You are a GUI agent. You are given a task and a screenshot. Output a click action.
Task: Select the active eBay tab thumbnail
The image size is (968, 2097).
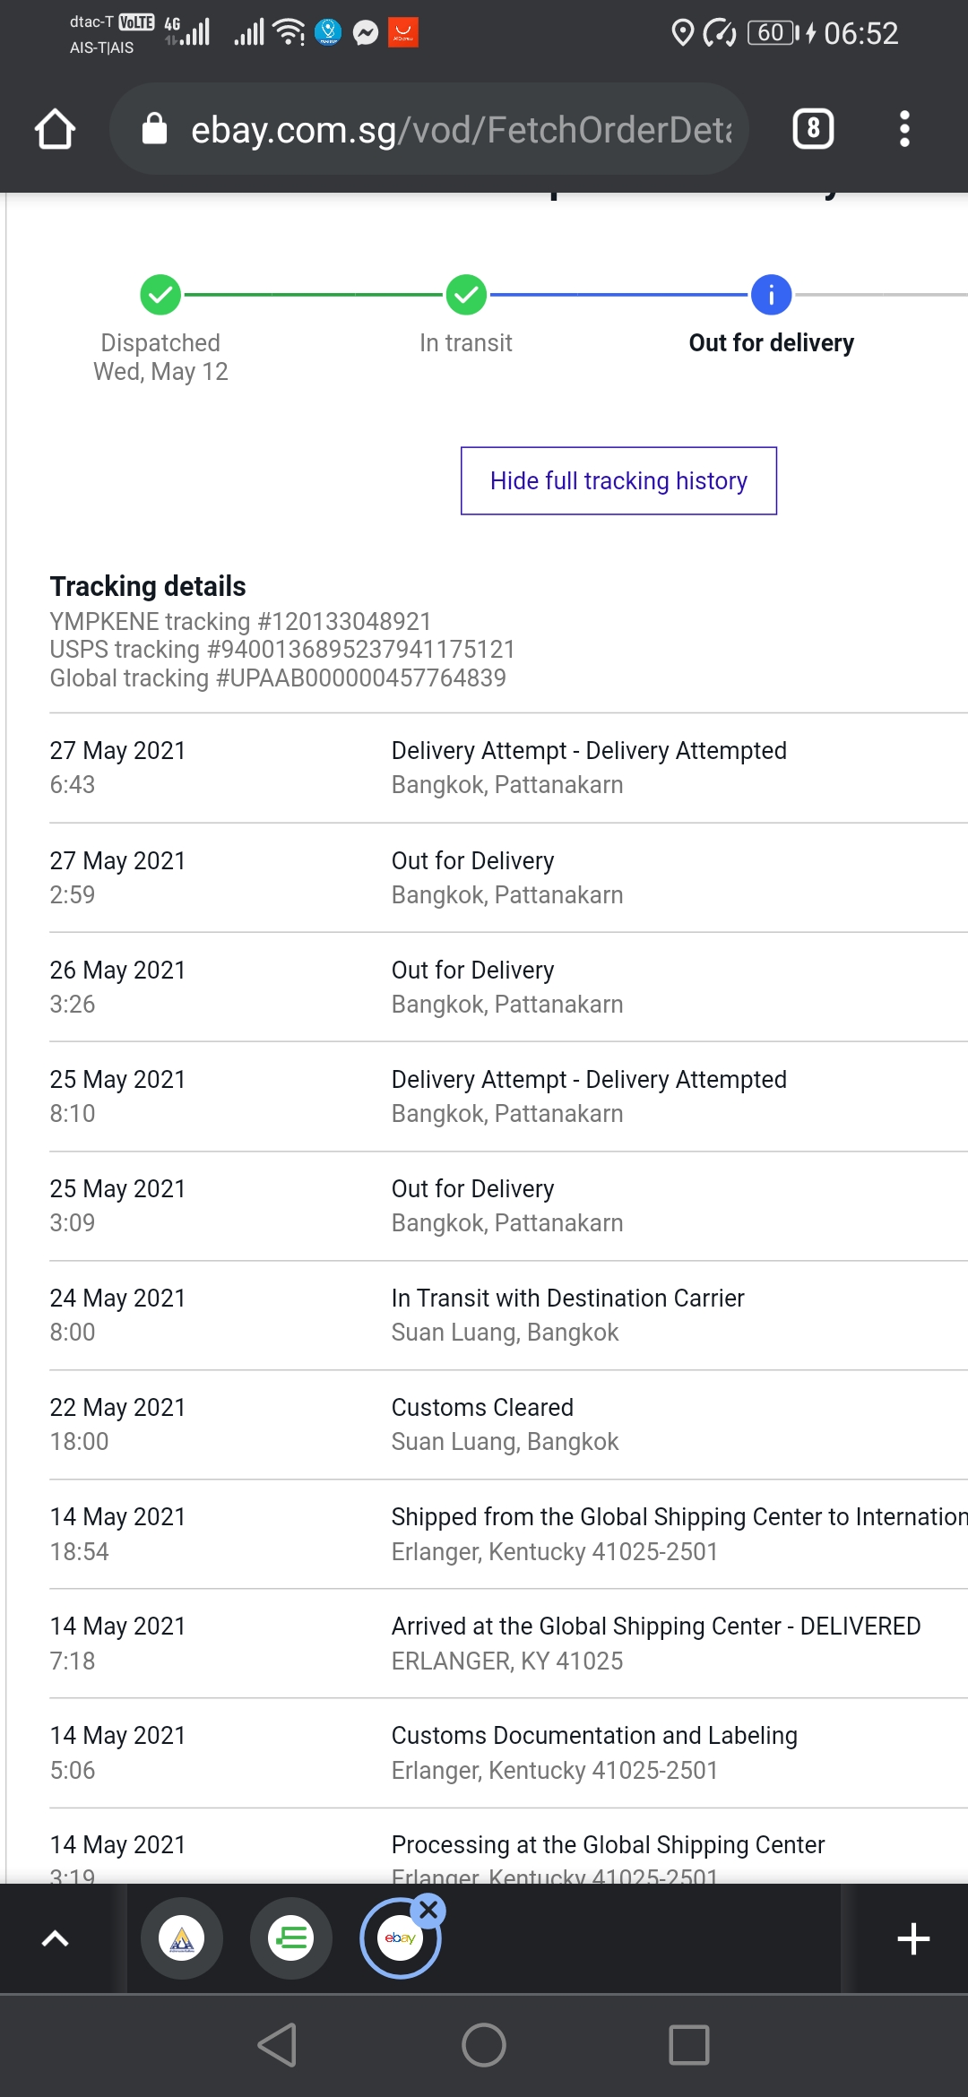tap(399, 1940)
